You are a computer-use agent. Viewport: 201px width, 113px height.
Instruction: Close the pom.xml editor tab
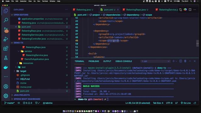(118, 10)
